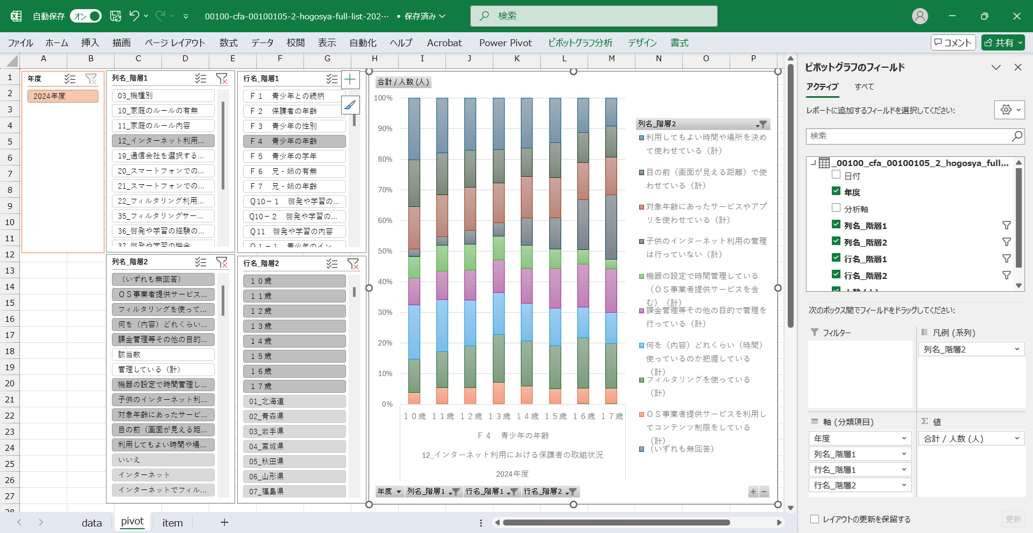Image resolution: width=1033 pixels, height=533 pixels.
Task: Switch to the data sheet tab
Action: pyautogui.click(x=91, y=523)
